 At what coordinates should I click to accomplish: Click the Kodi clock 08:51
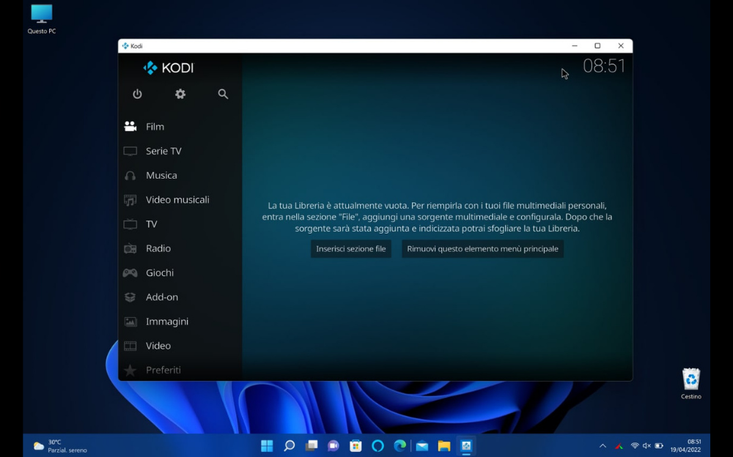click(603, 66)
